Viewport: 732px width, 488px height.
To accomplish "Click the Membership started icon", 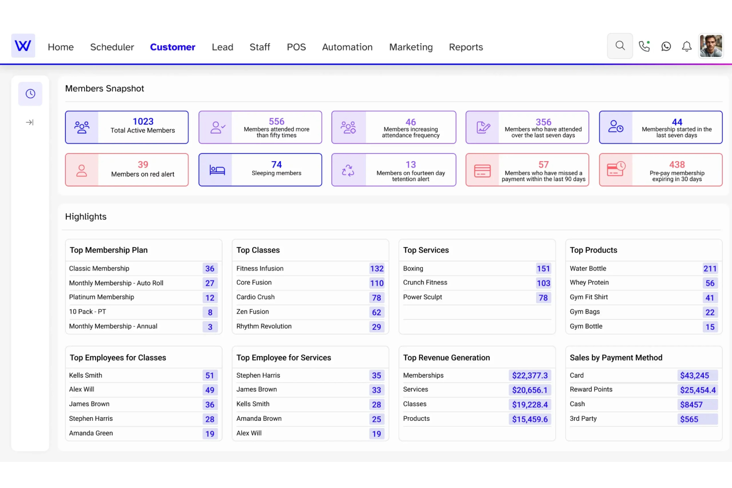I will pyautogui.click(x=616, y=127).
